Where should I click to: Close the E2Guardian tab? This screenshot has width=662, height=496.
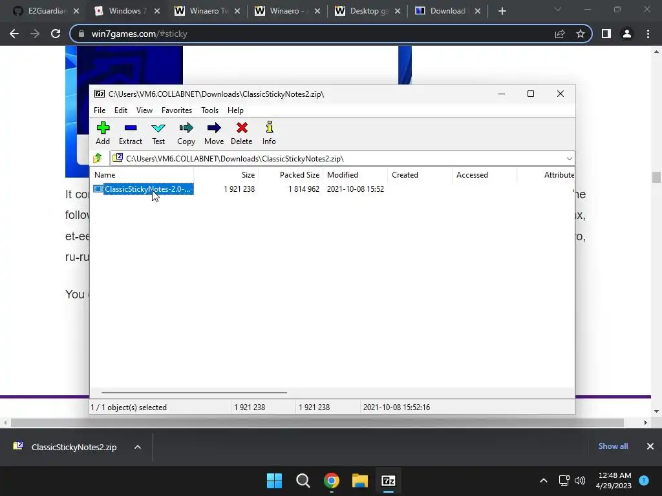(x=76, y=11)
